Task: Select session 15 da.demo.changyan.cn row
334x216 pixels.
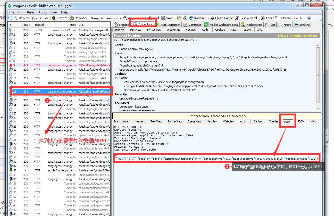Action: point(60,92)
